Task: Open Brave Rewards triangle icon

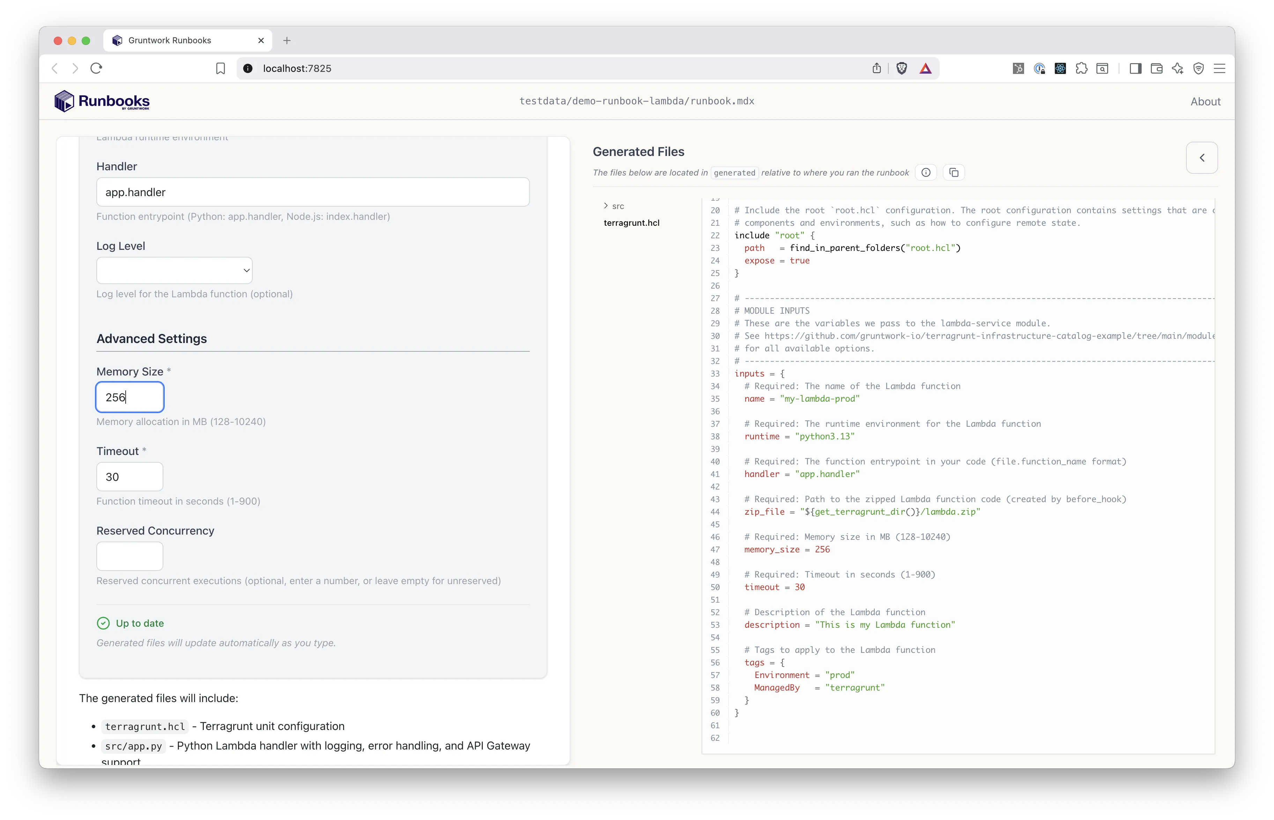Action: pos(925,68)
